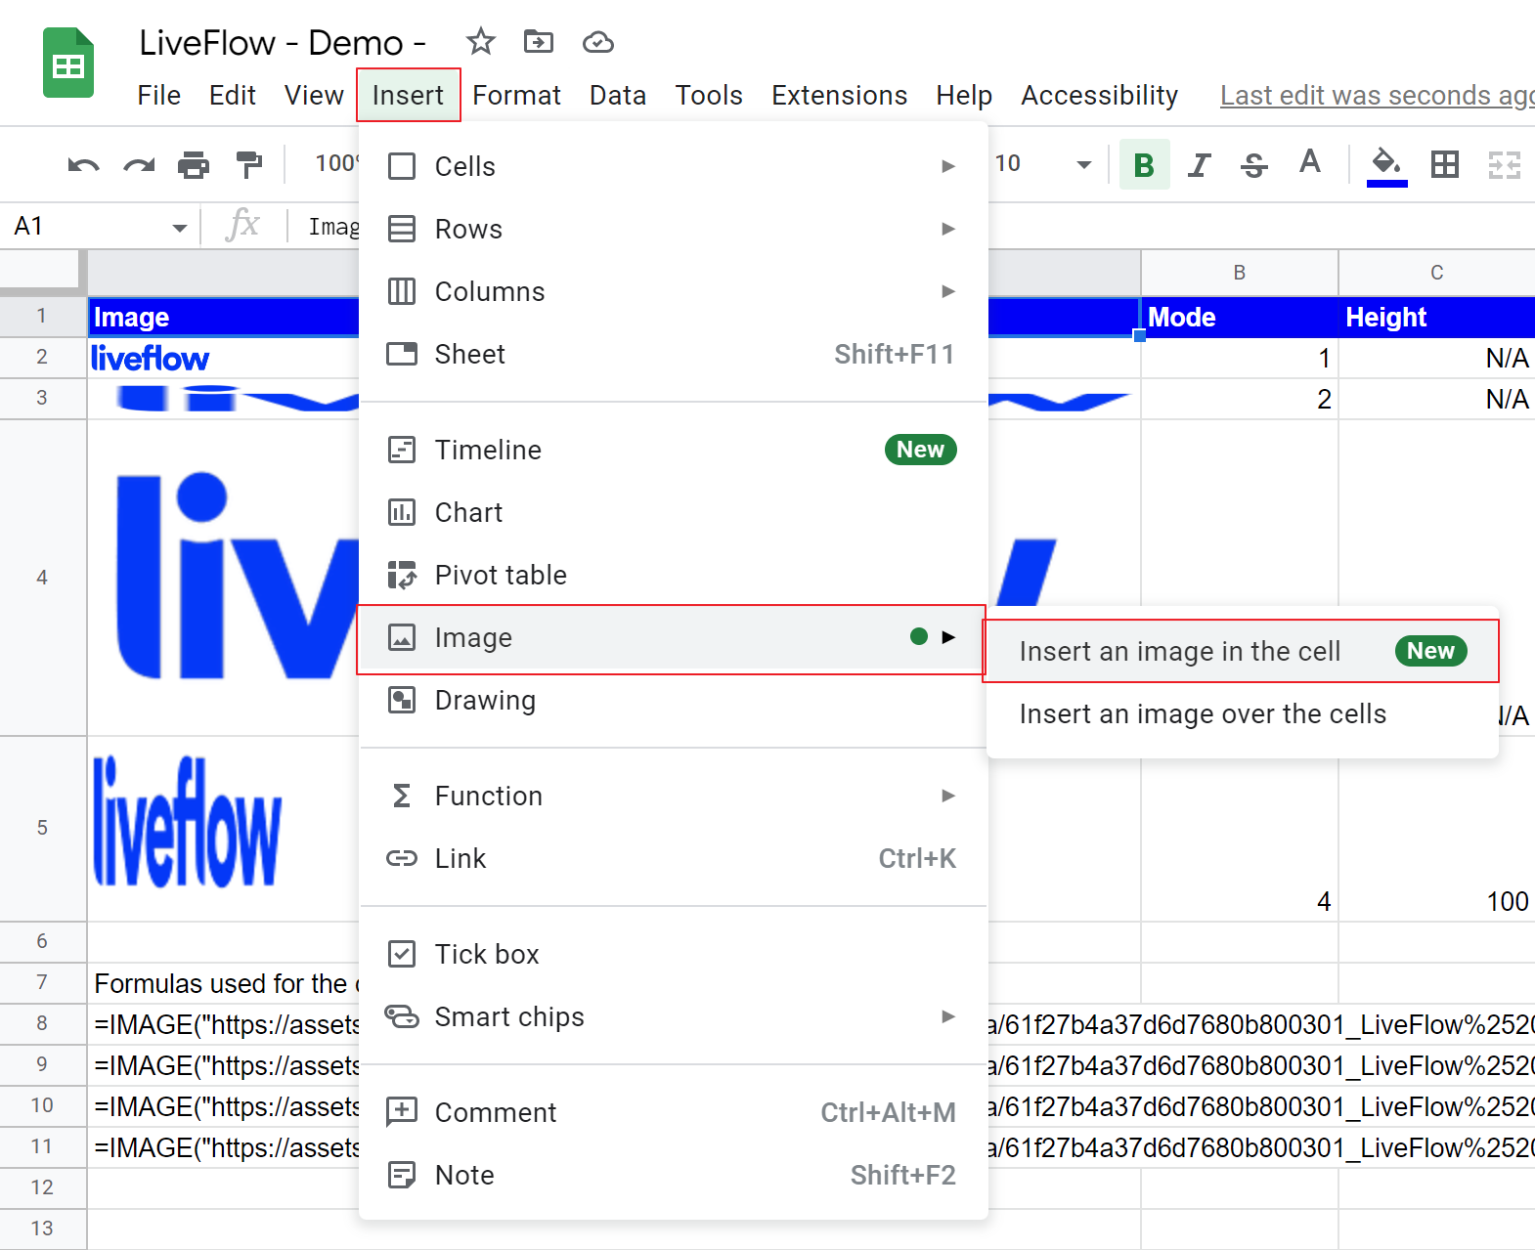
Task: Select the Image header cell A1
Action: (x=225, y=317)
